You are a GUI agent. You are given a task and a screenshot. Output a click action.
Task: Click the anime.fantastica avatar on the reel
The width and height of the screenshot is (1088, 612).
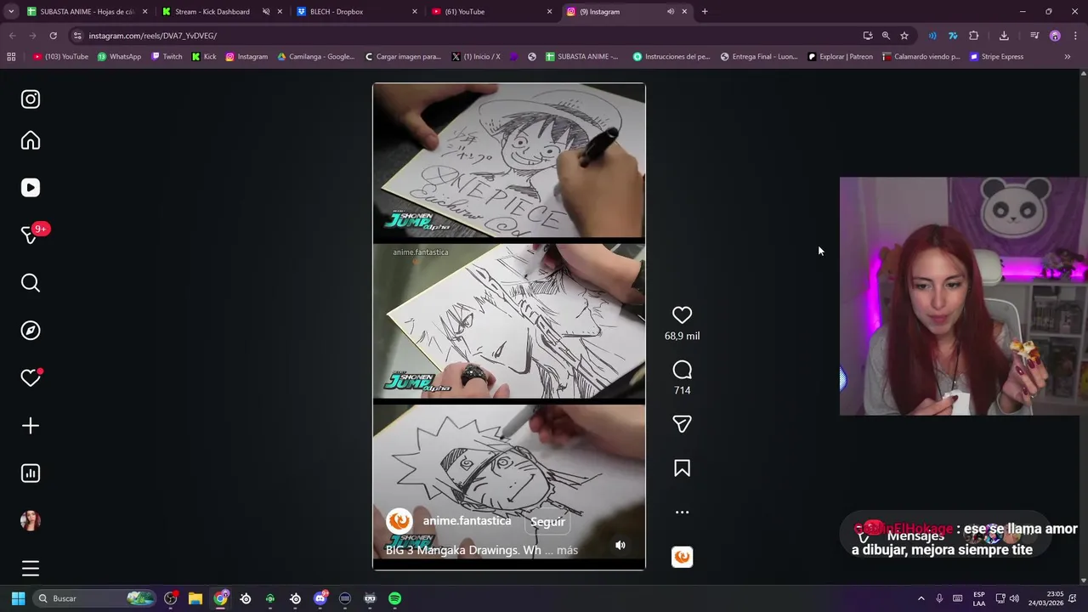399,521
